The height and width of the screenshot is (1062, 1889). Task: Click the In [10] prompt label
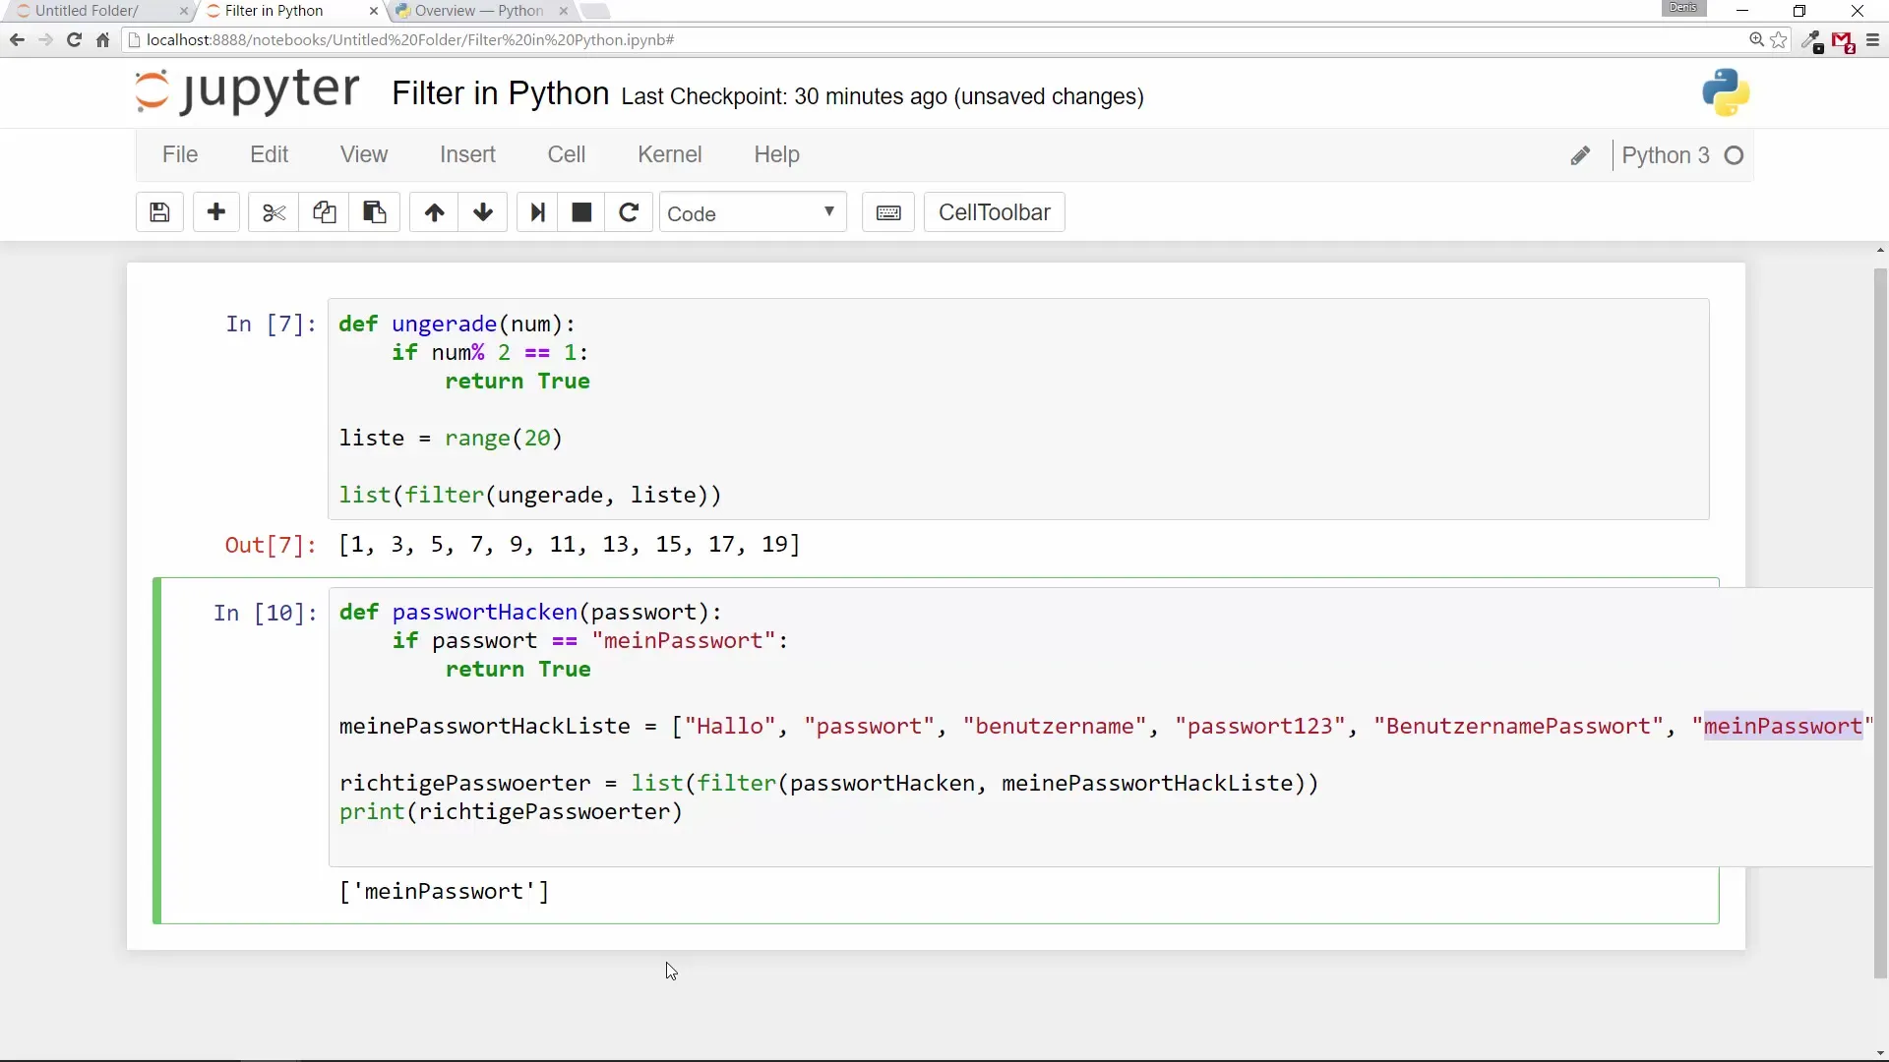(265, 614)
